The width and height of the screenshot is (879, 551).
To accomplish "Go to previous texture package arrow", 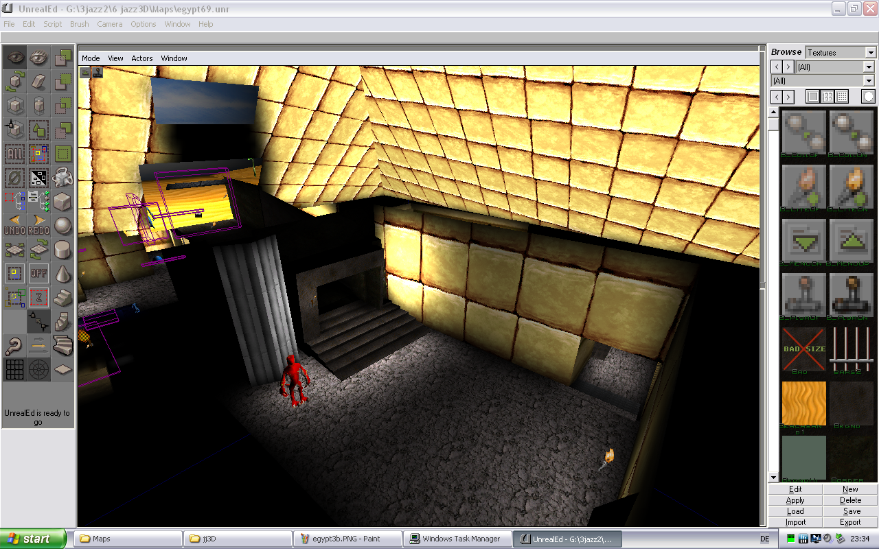I will pos(777,67).
